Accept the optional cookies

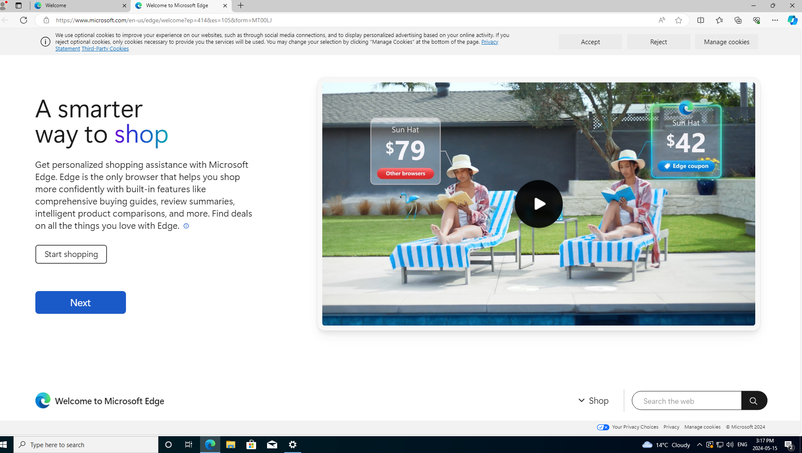(590, 42)
